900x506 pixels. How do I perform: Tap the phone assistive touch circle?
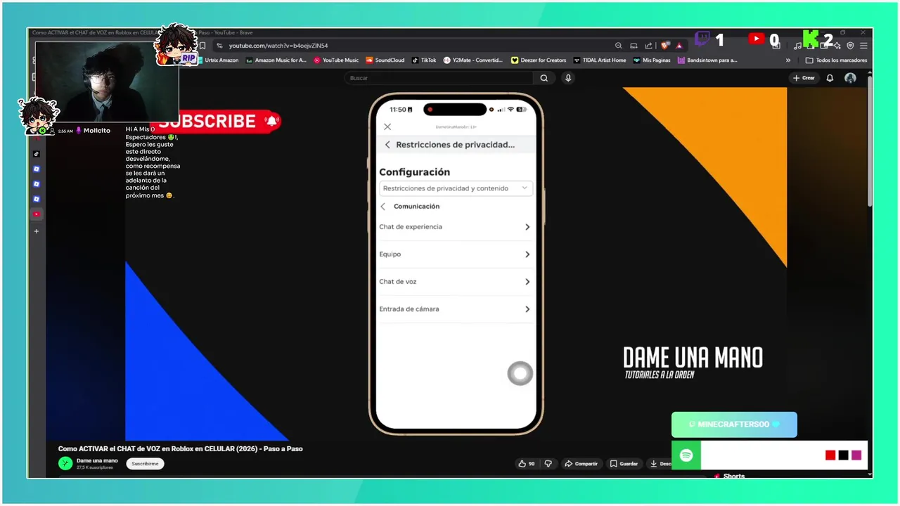[x=520, y=374]
